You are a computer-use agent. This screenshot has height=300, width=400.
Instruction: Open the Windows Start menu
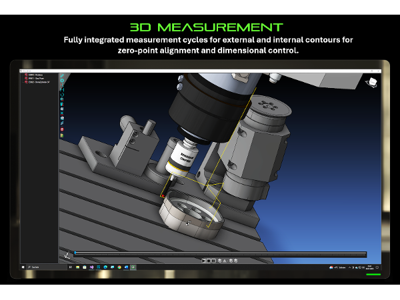pyautogui.click(x=24, y=267)
